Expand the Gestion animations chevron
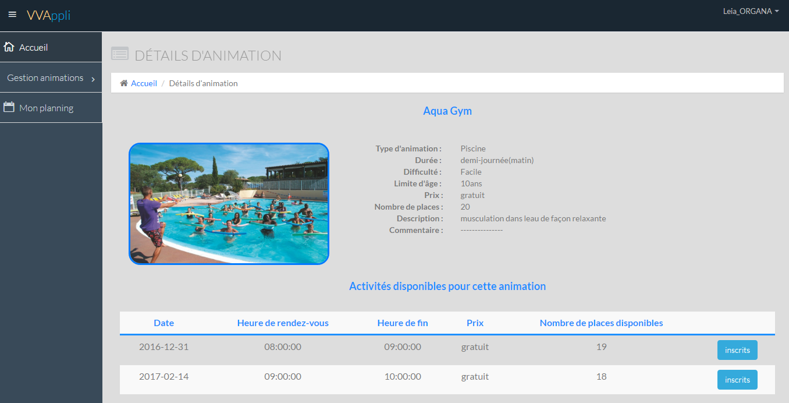 pyautogui.click(x=93, y=79)
